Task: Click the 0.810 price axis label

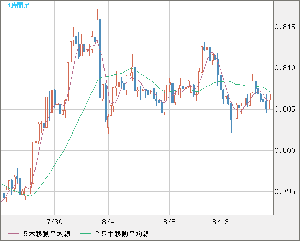Action: click(285, 68)
